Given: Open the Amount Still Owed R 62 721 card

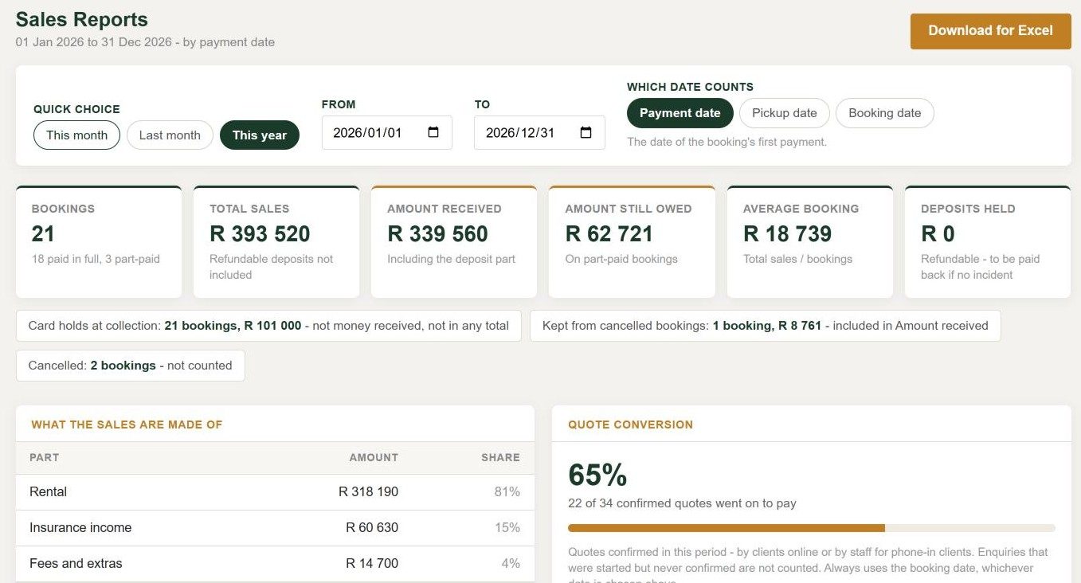Looking at the screenshot, I should pos(632,242).
